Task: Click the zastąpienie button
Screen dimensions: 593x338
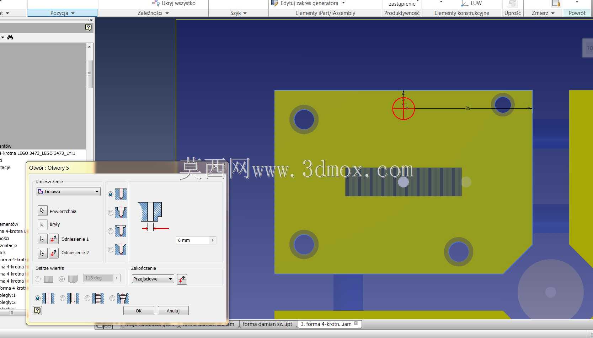Action: [402, 4]
